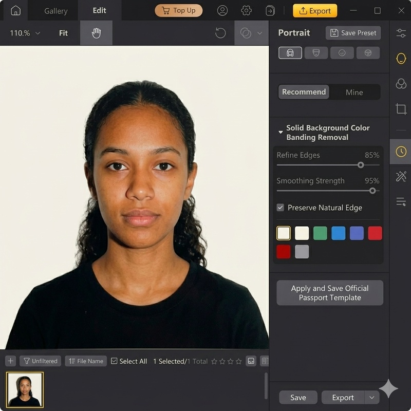Click the Home icon in title bar
The height and width of the screenshot is (411, 411).
click(x=15, y=10)
